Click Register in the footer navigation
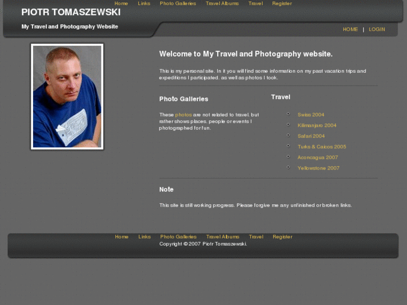This screenshot has width=407, height=305. click(282, 237)
